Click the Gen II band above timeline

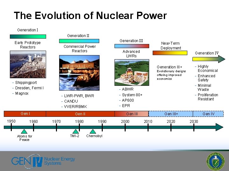80,114
